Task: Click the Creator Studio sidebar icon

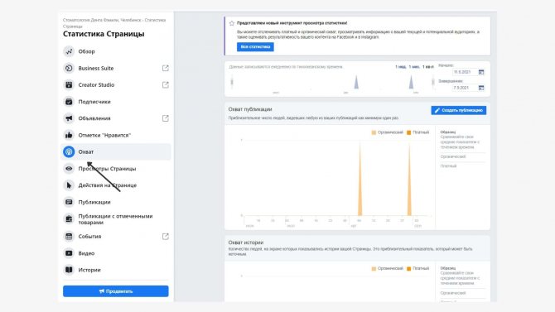Action: tap(69, 85)
